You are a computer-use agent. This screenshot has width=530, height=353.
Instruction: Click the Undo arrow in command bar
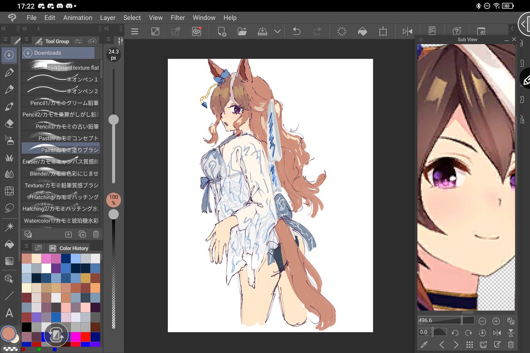click(x=297, y=31)
